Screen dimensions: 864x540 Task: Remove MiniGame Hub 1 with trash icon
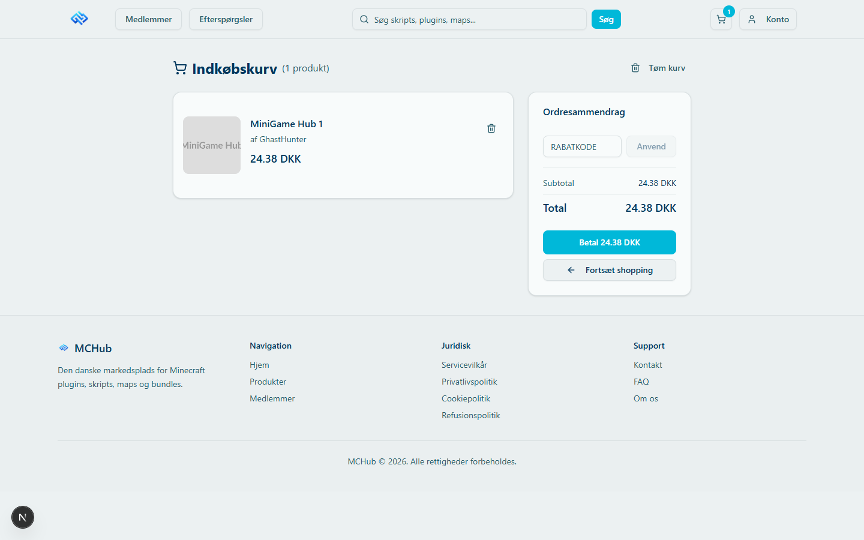tap(491, 128)
